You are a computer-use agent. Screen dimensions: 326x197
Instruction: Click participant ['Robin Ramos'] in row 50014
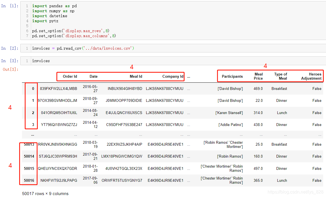(230, 156)
